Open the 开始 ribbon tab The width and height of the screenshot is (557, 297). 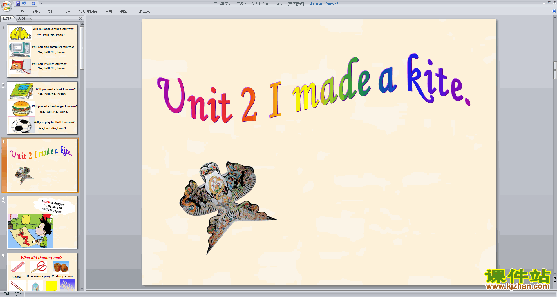[x=21, y=11]
